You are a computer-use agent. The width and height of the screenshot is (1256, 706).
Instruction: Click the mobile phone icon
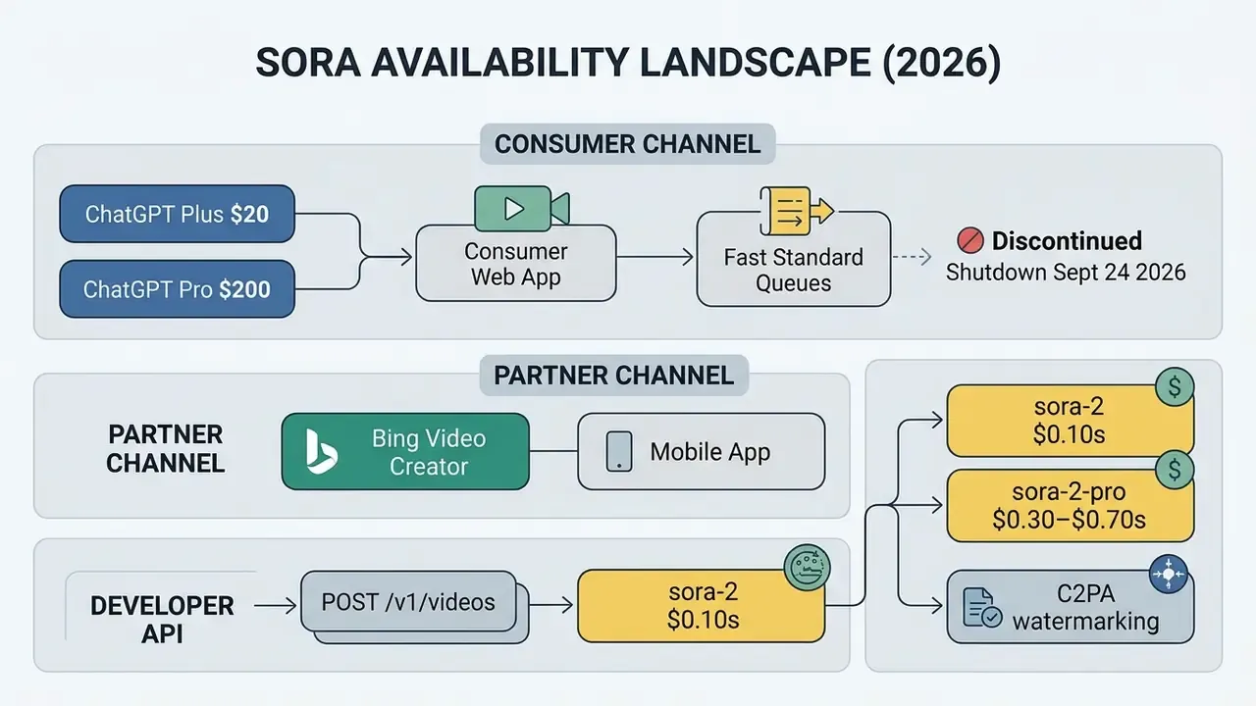[x=618, y=451]
